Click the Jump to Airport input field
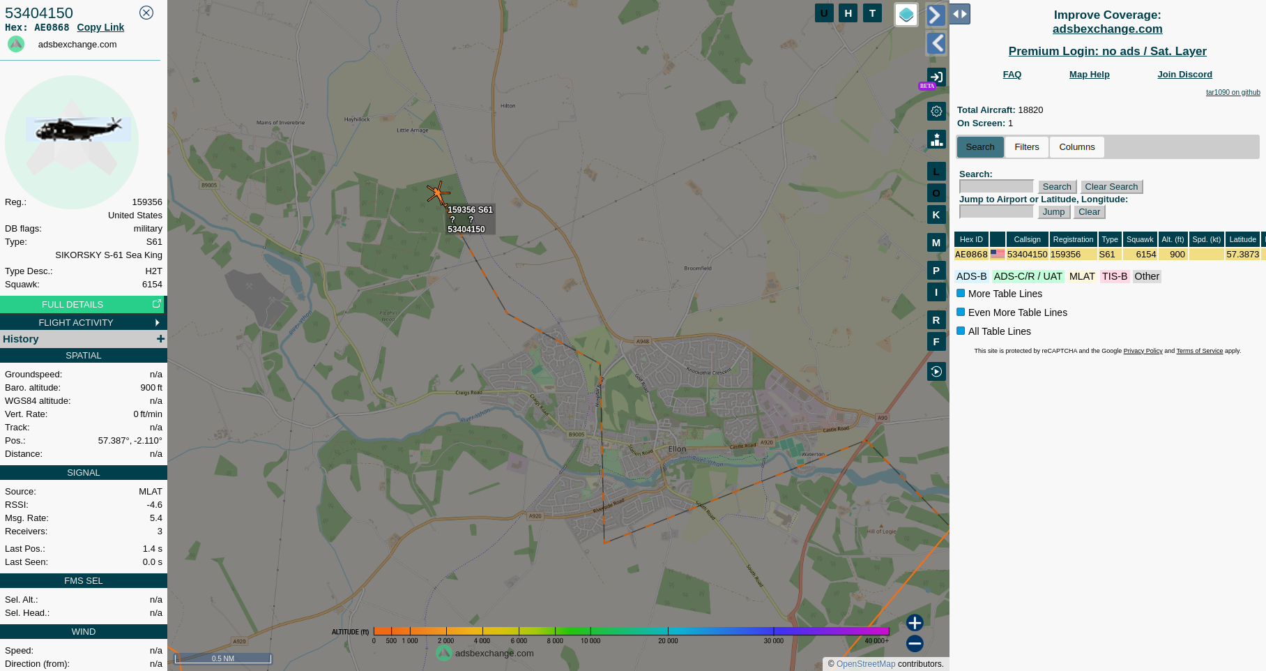The height and width of the screenshot is (671, 1266). pos(996,211)
